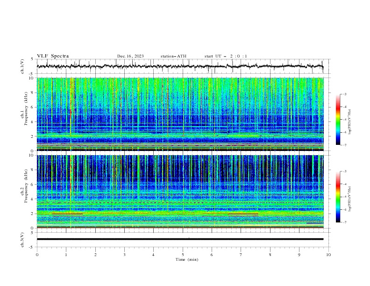Click the upper color bar's "-3" label

click(x=344, y=94)
